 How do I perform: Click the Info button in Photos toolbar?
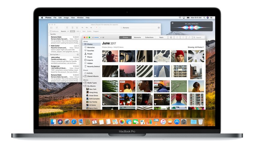[x=171, y=37]
